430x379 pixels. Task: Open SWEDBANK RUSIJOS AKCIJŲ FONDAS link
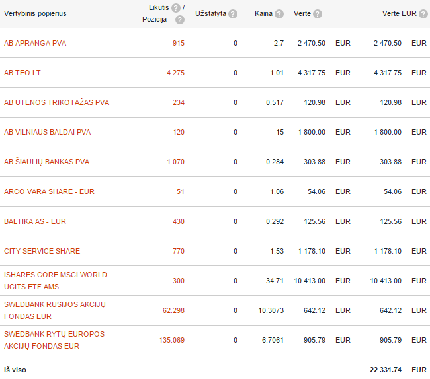coord(54,310)
